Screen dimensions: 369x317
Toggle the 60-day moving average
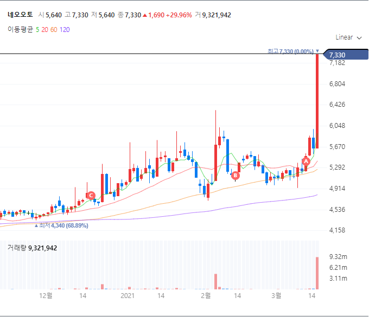click(54, 30)
